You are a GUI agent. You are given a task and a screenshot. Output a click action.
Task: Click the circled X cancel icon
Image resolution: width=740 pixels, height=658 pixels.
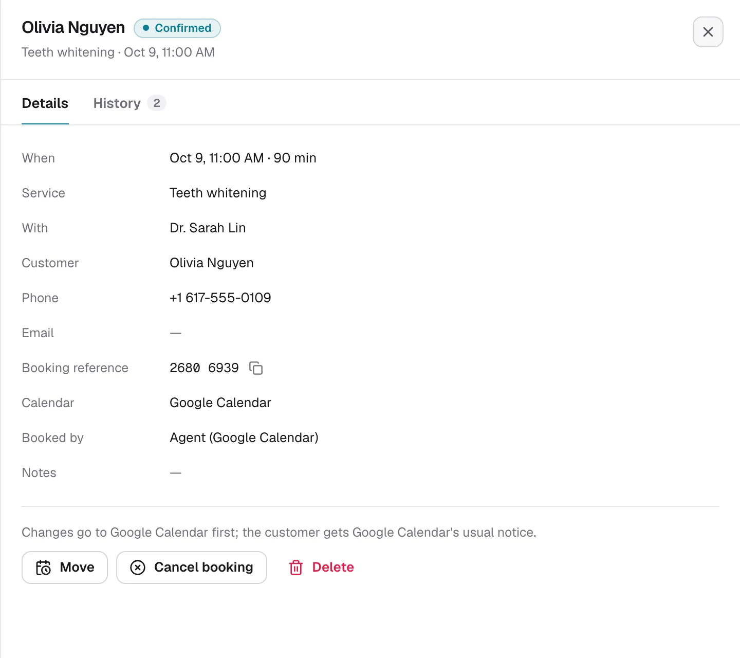138,568
